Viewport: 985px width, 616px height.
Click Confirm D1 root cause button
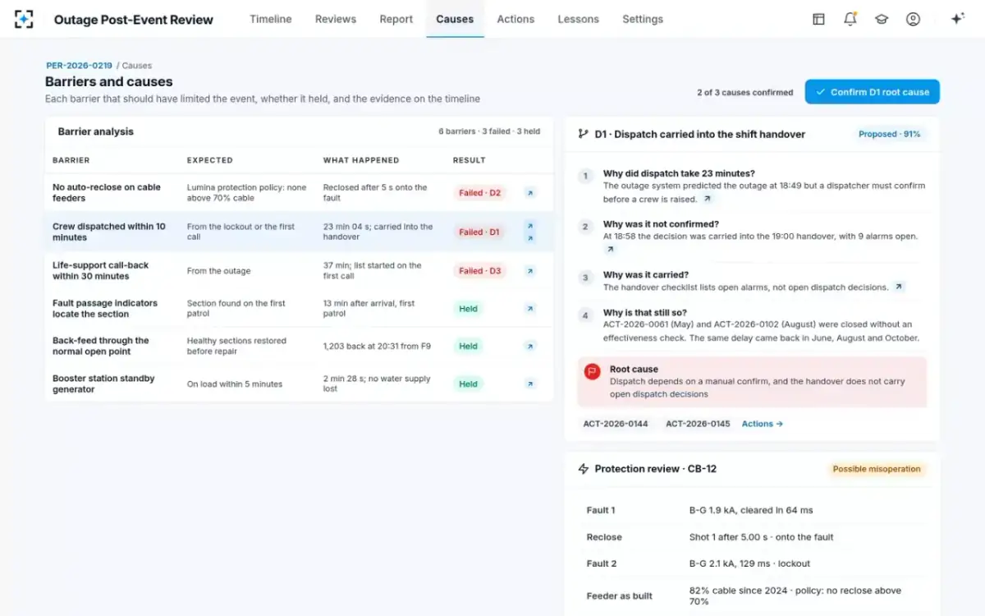pyautogui.click(x=872, y=92)
